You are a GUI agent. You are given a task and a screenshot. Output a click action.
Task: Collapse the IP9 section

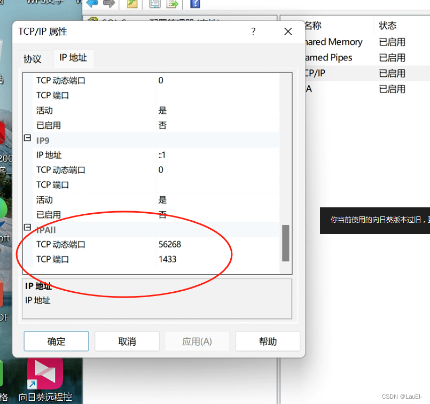pos(27,137)
